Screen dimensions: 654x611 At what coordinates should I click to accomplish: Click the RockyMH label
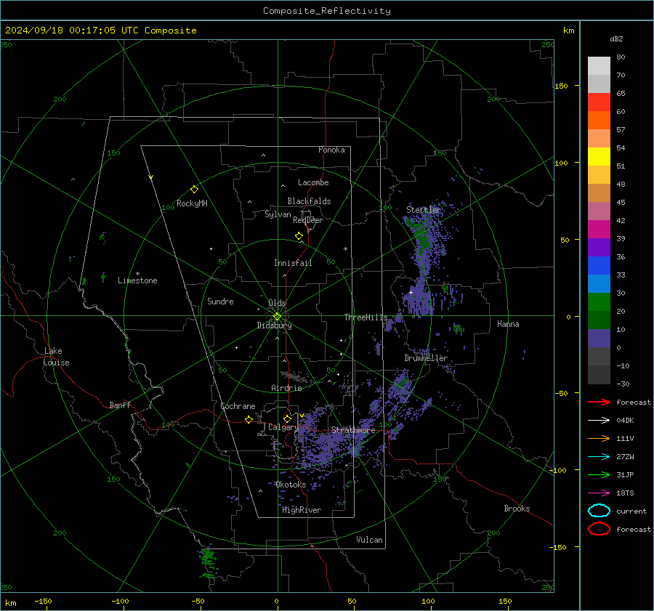(x=192, y=203)
